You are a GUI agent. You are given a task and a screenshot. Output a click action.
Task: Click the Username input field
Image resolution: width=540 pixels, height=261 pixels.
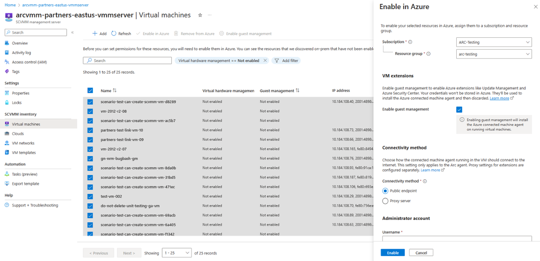(457, 238)
